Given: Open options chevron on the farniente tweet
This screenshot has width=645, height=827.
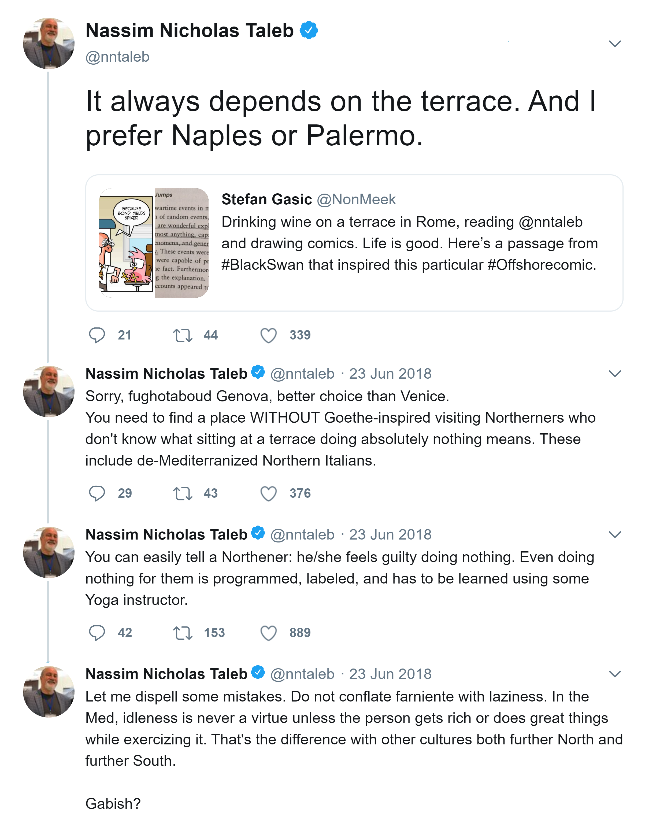Looking at the screenshot, I should pyautogui.click(x=615, y=674).
